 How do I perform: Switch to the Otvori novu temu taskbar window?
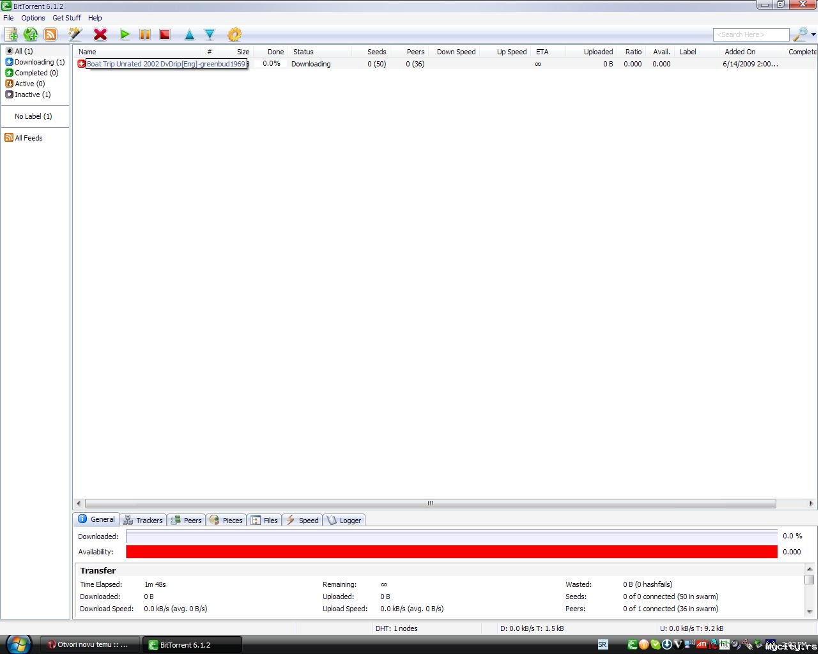tap(89, 645)
